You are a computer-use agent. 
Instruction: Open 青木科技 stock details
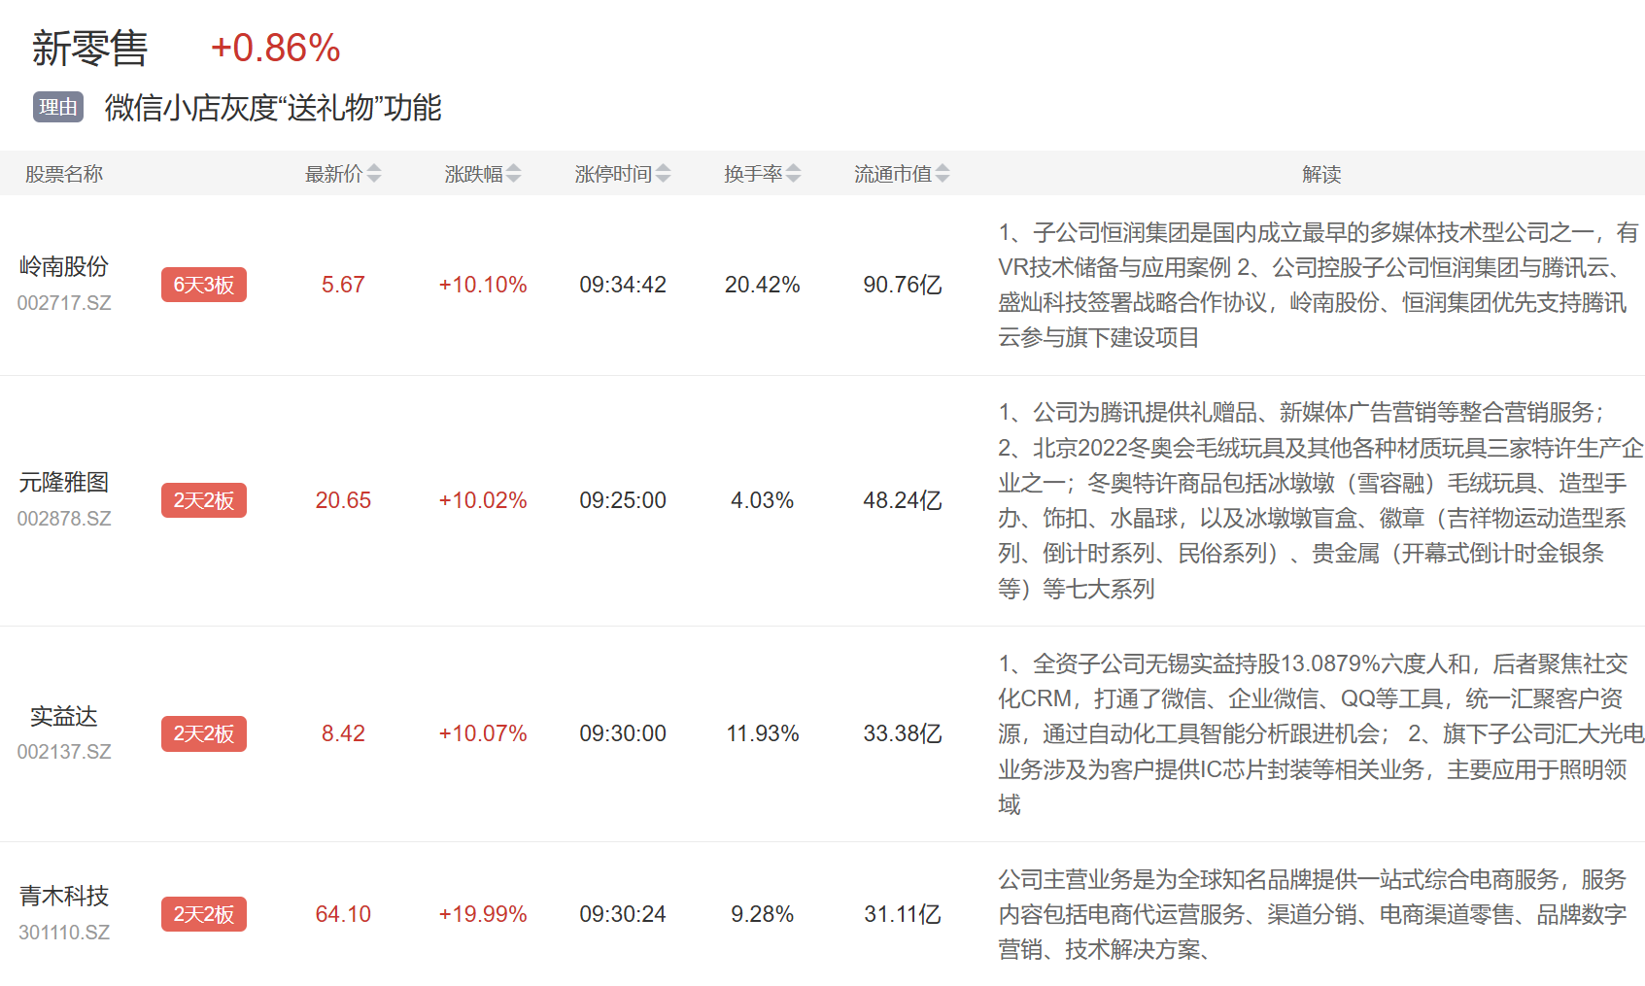[64, 896]
